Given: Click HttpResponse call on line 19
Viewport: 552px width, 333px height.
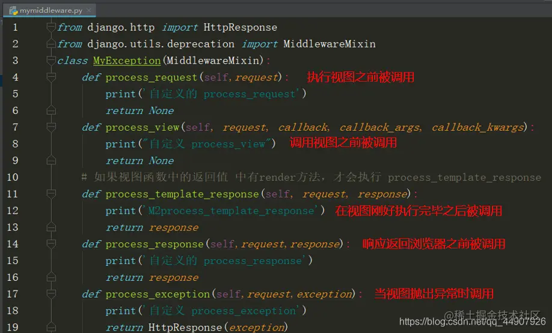Looking at the screenshot, I should 185,328.
